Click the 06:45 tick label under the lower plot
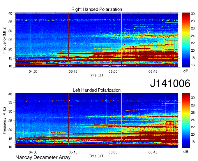The image size is (198, 161). [153, 152]
